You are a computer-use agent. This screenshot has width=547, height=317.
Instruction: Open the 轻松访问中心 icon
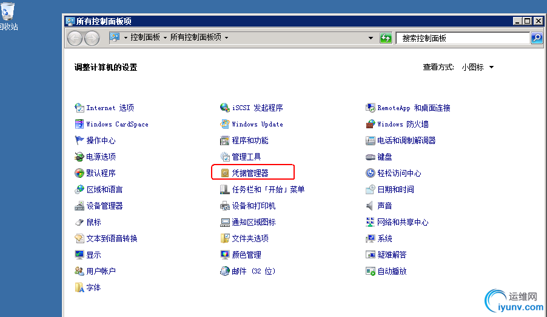click(x=370, y=173)
